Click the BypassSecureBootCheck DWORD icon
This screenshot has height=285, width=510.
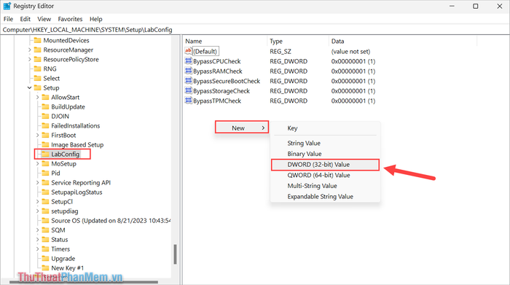188,81
